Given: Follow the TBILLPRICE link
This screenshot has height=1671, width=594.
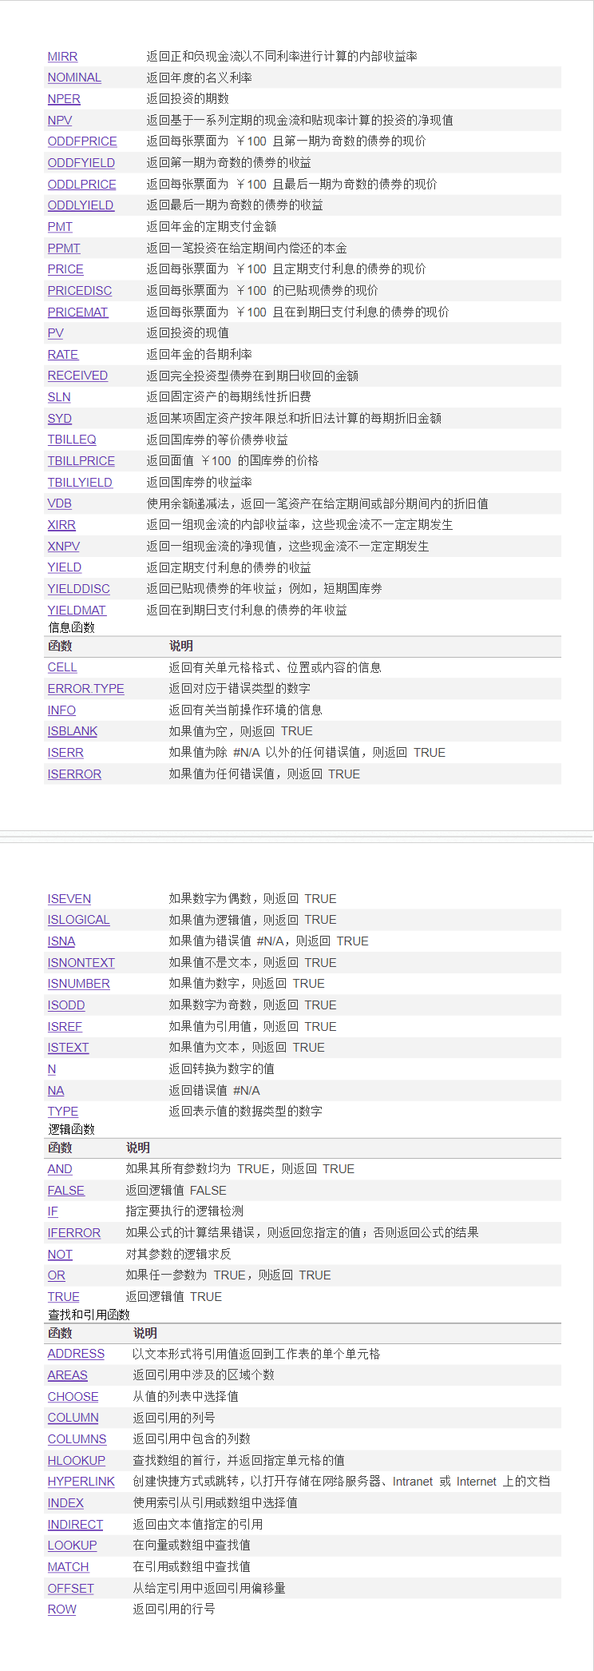Looking at the screenshot, I should (81, 461).
